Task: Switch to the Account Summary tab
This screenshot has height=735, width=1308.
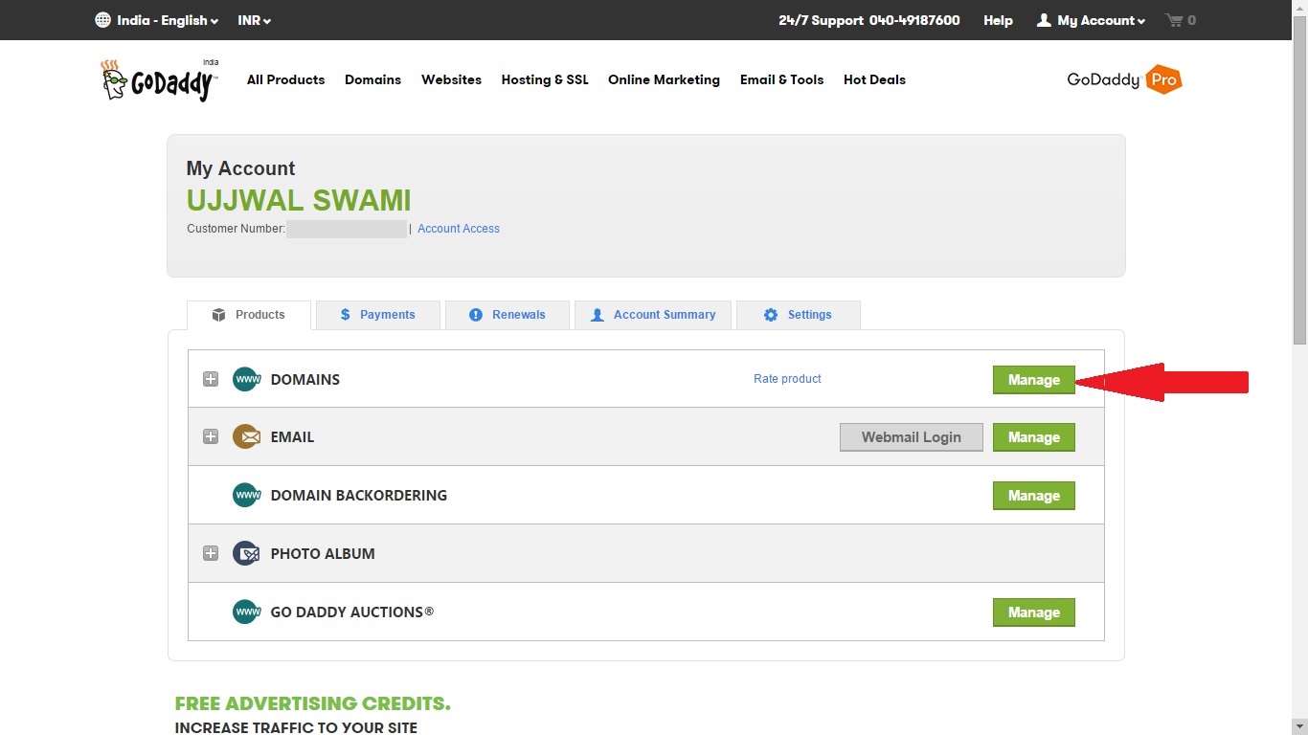Action: click(x=653, y=315)
